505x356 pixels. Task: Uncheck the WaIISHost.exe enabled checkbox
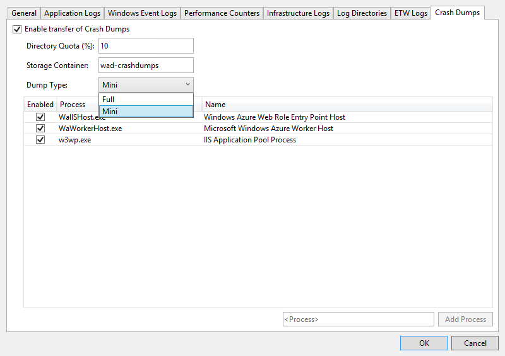[40, 117]
